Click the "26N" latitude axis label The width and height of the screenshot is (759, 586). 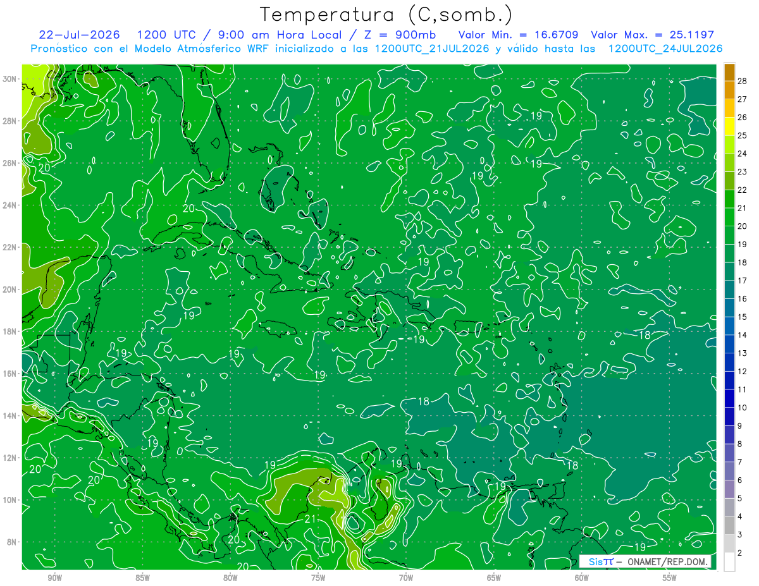pyautogui.click(x=11, y=163)
